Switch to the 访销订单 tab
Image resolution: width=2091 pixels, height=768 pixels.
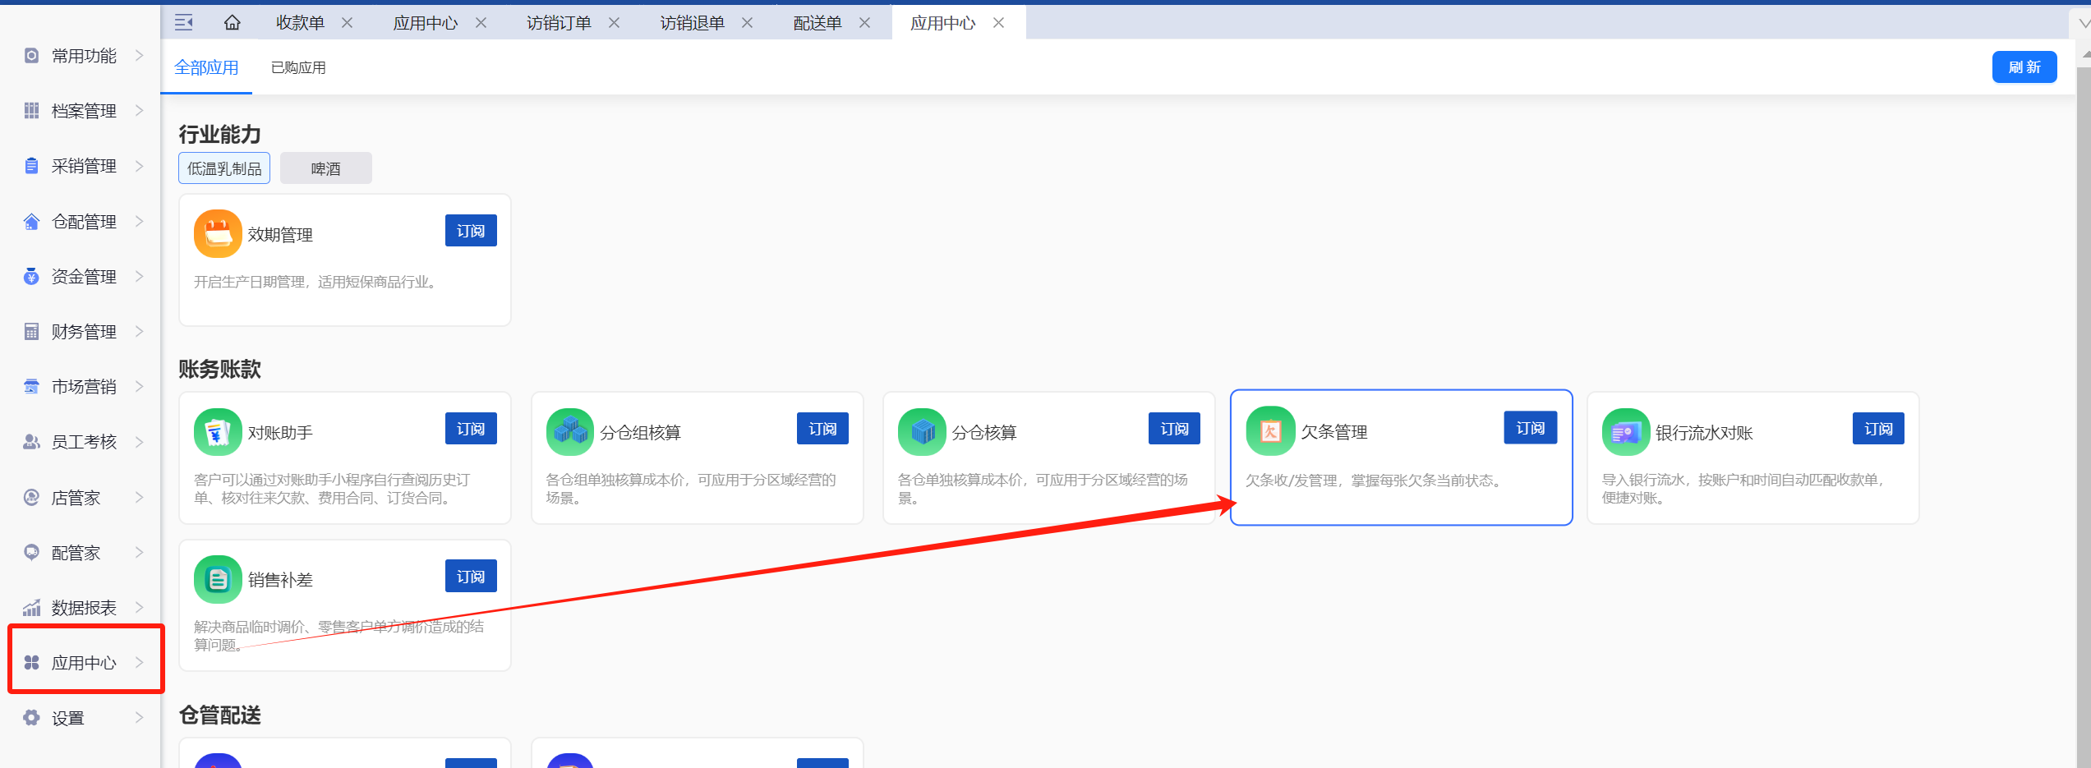coord(559,23)
